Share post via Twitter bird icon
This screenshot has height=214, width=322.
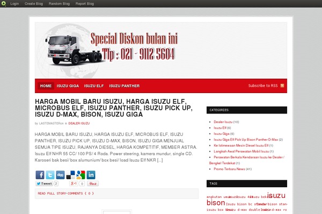(50, 175)
